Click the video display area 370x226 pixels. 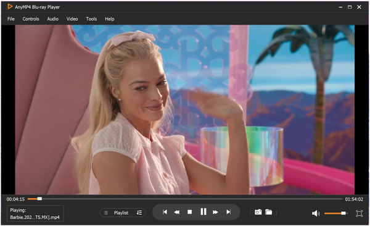coord(185,110)
